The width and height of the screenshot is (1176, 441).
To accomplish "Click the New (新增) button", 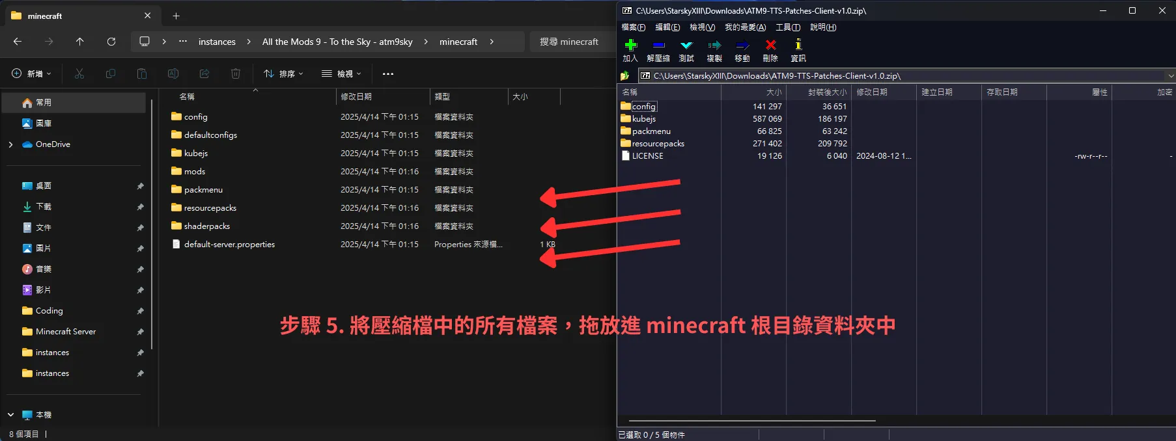I will 31,73.
